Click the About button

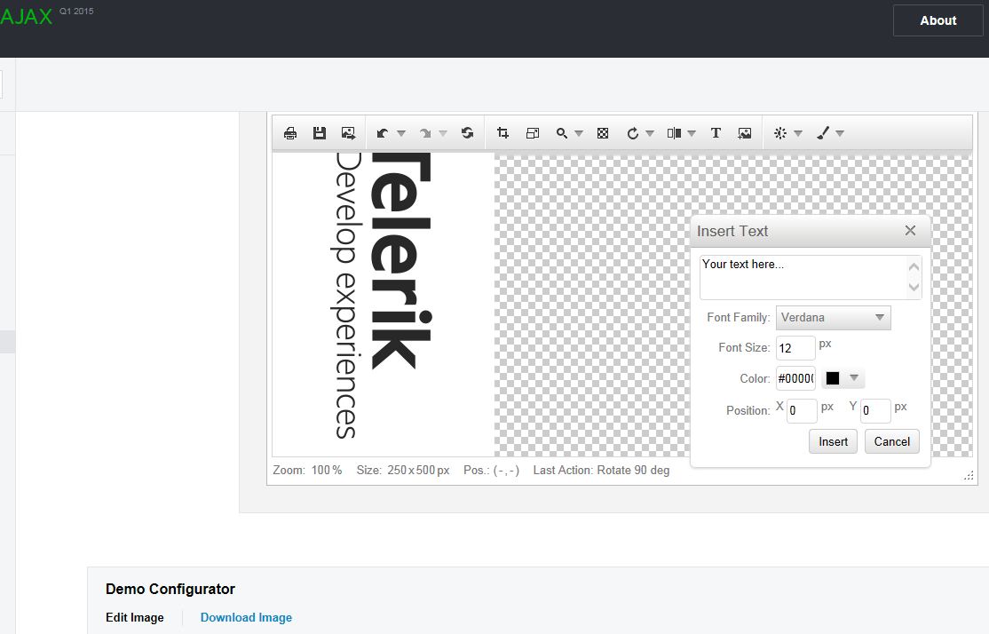click(x=938, y=20)
